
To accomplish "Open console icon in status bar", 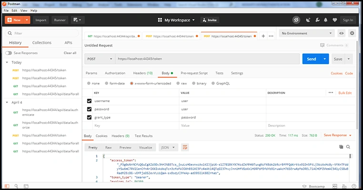I will [x=26, y=186].
